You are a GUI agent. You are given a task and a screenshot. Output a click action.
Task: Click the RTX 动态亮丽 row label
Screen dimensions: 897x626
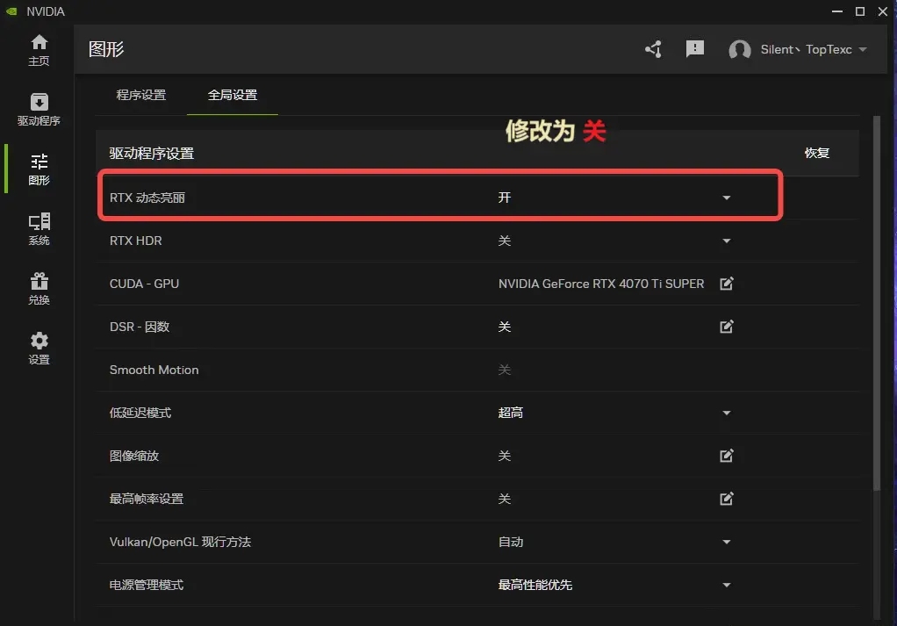click(147, 198)
